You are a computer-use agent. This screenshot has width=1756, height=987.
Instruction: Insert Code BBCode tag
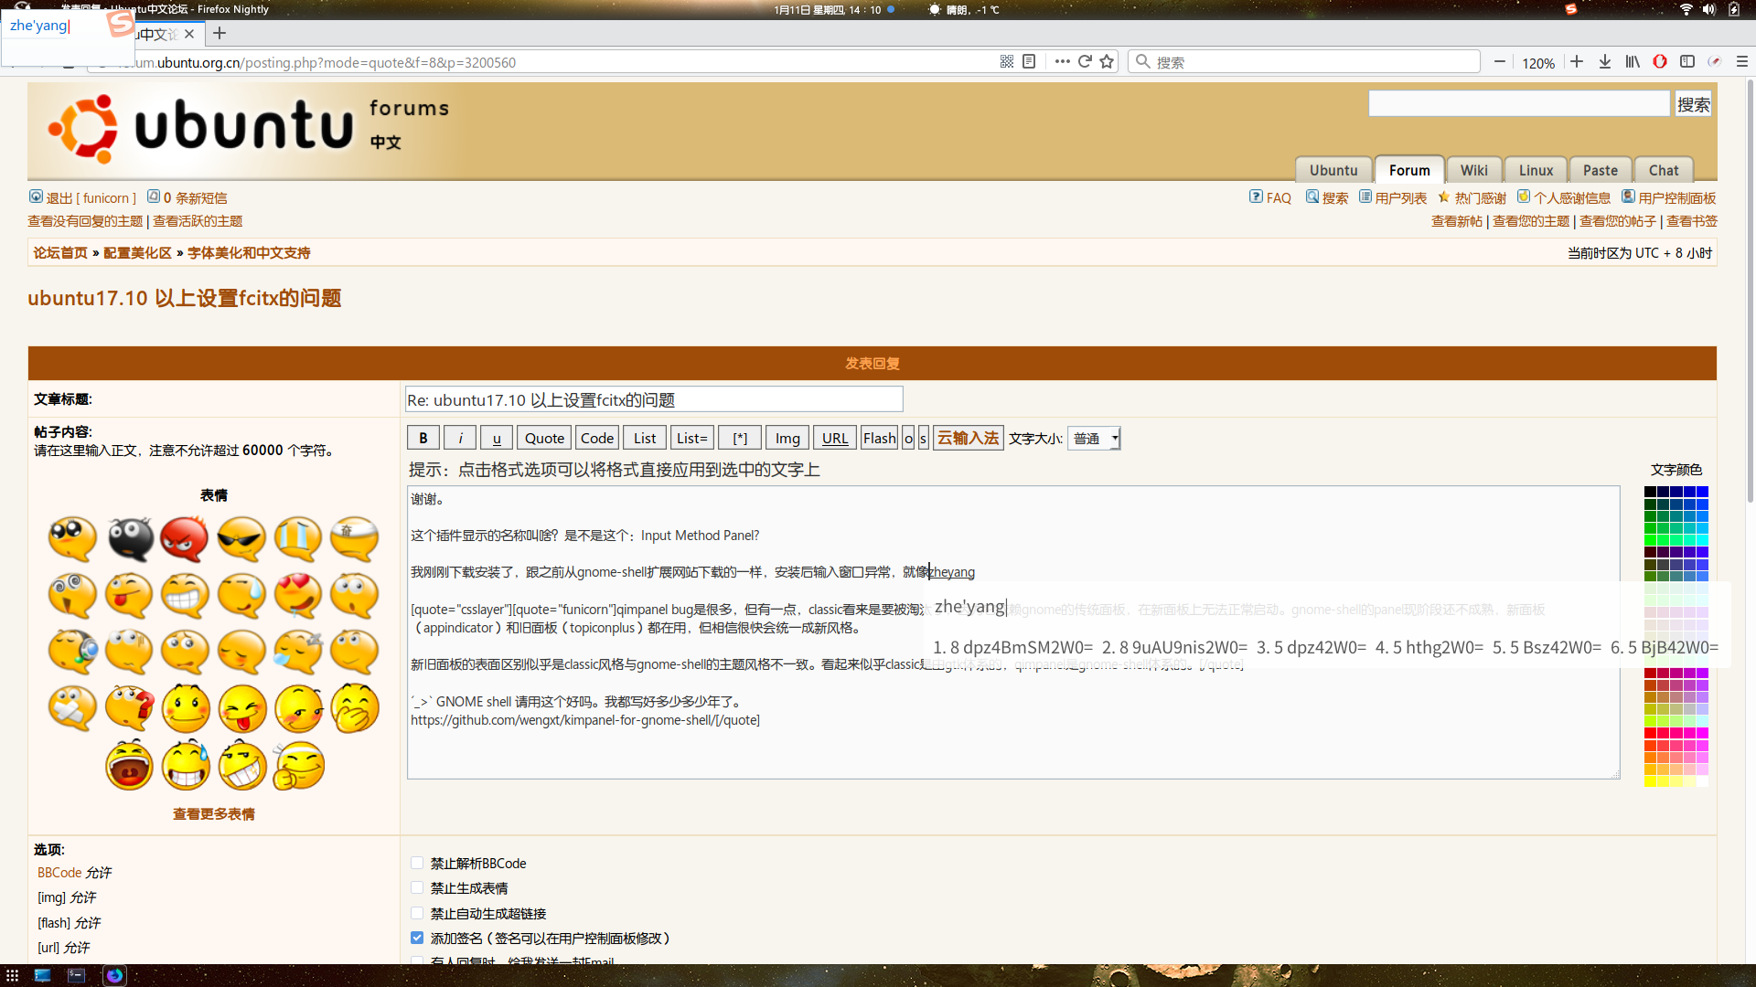tap(597, 438)
